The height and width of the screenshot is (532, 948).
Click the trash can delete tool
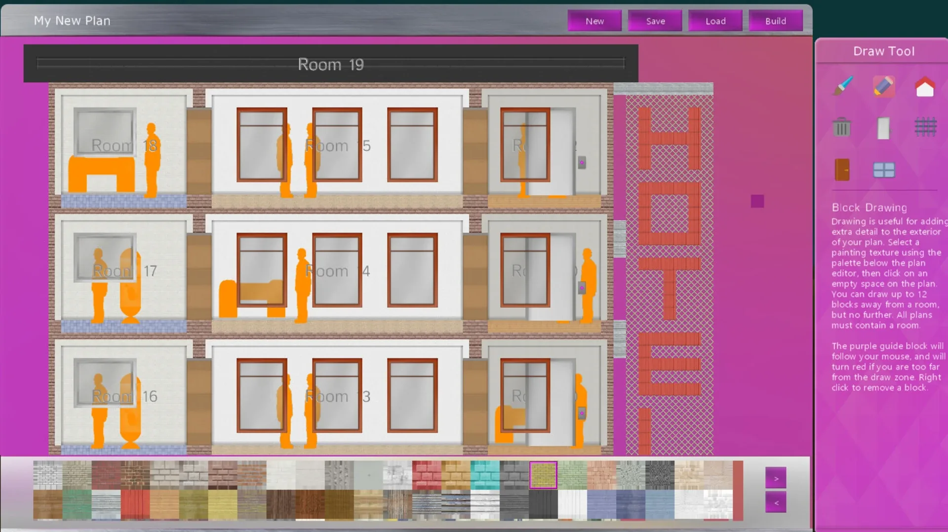click(x=842, y=128)
